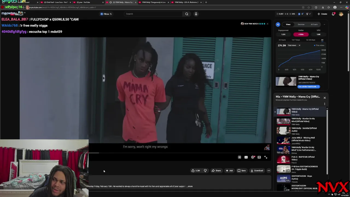Start voice search with the microphone icon
350x197 pixels.
[196, 14]
